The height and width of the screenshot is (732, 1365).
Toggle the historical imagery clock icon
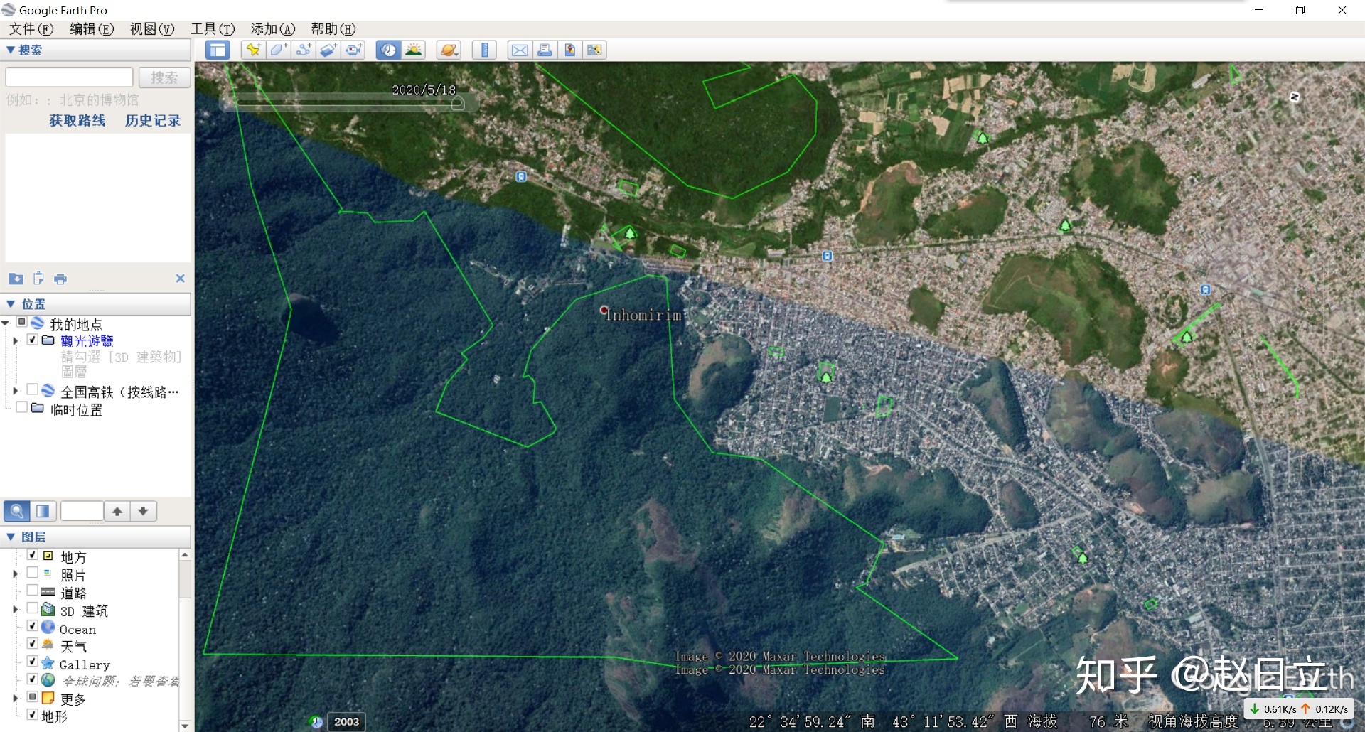(x=388, y=50)
